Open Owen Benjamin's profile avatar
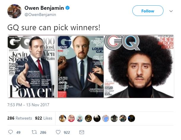Screen dimensions: 181x140 tap(15, 11)
